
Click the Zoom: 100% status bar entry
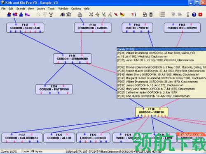[x=9, y=152]
